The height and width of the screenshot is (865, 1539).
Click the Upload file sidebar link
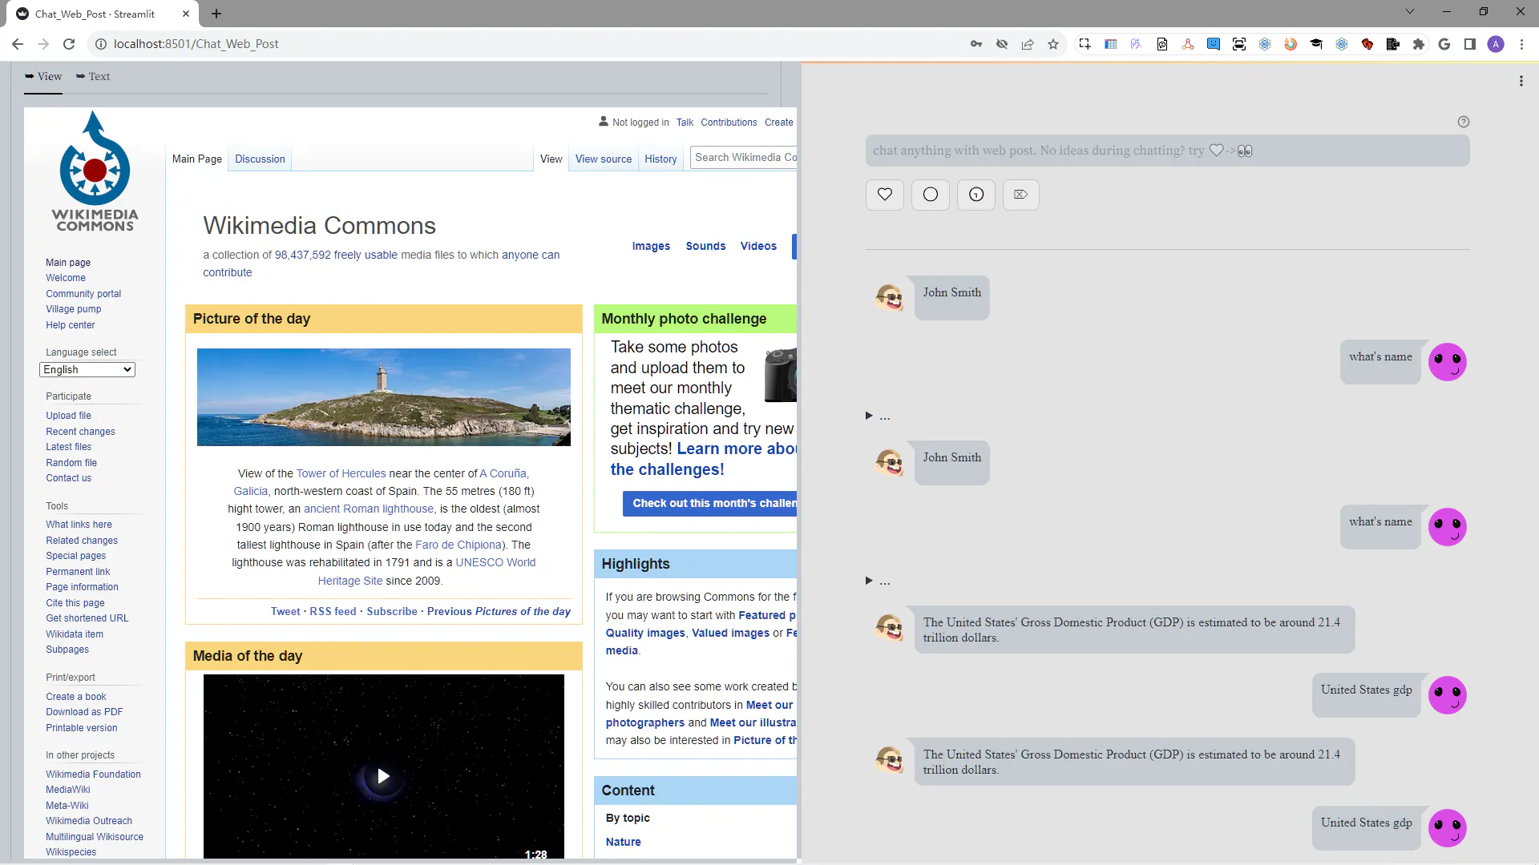[68, 416]
